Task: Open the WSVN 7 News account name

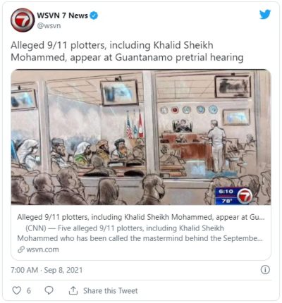Action: tap(63, 16)
